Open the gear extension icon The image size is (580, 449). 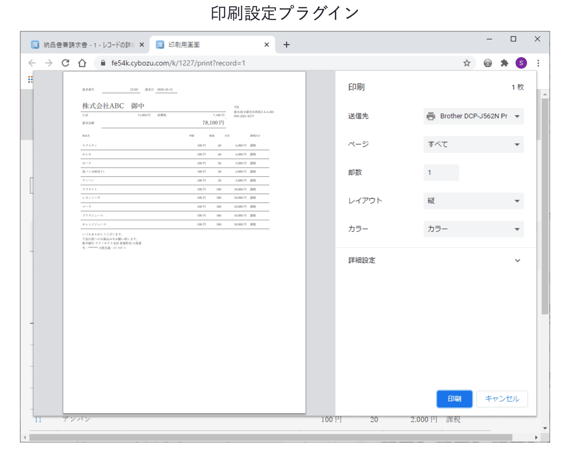(488, 63)
